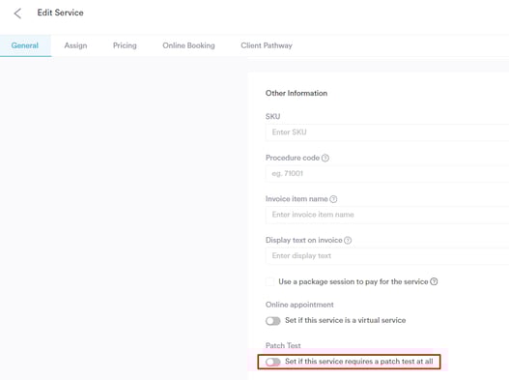The height and width of the screenshot is (380, 509).
Task: Open the Invoice item name help icon
Action: 333,199
